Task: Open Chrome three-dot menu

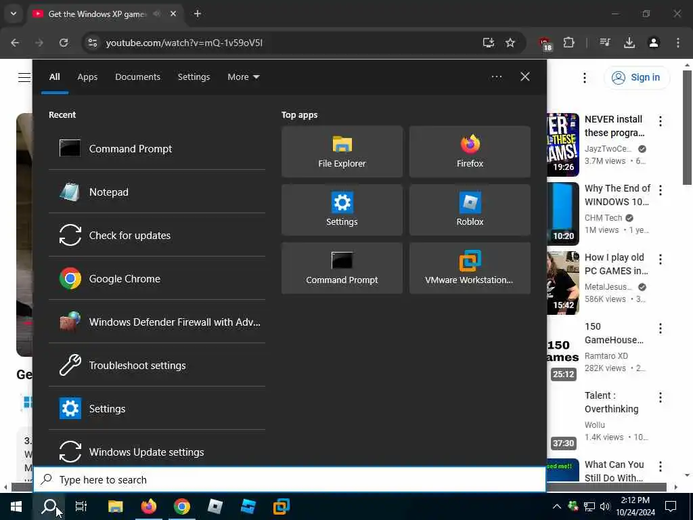Action: (678, 43)
